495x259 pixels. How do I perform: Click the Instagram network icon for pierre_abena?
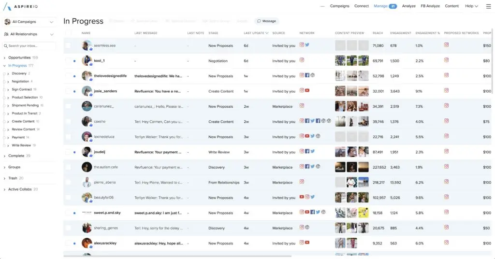click(302, 182)
